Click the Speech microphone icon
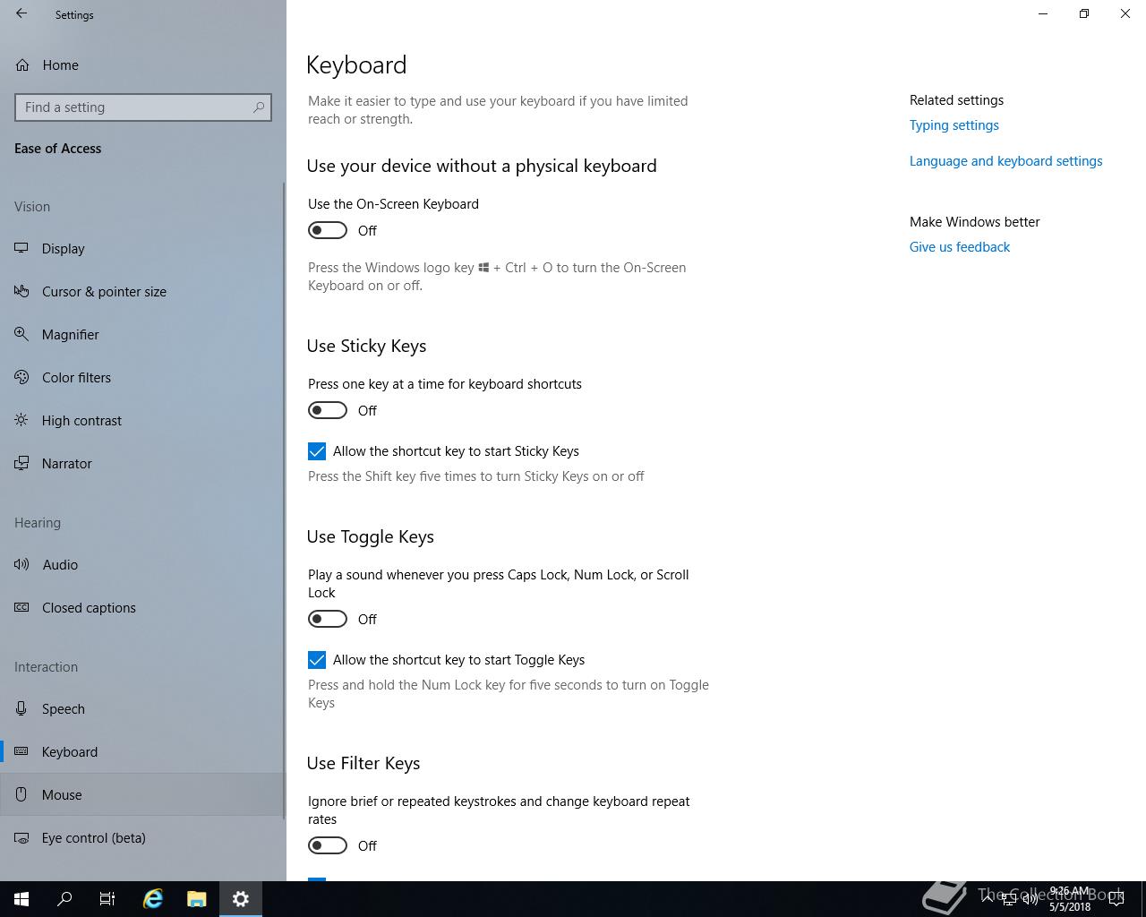The image size is (1146, 917). tap(21, 708)
